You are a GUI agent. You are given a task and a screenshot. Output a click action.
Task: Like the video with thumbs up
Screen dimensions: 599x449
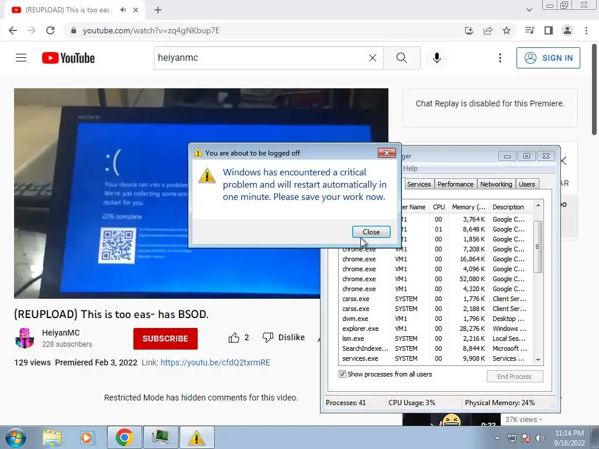239,337
